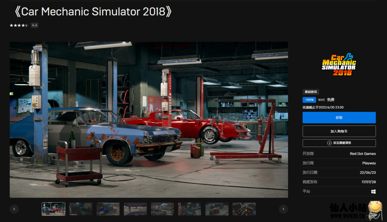Add game via 添至愿望清单 button

click(339, 143)
